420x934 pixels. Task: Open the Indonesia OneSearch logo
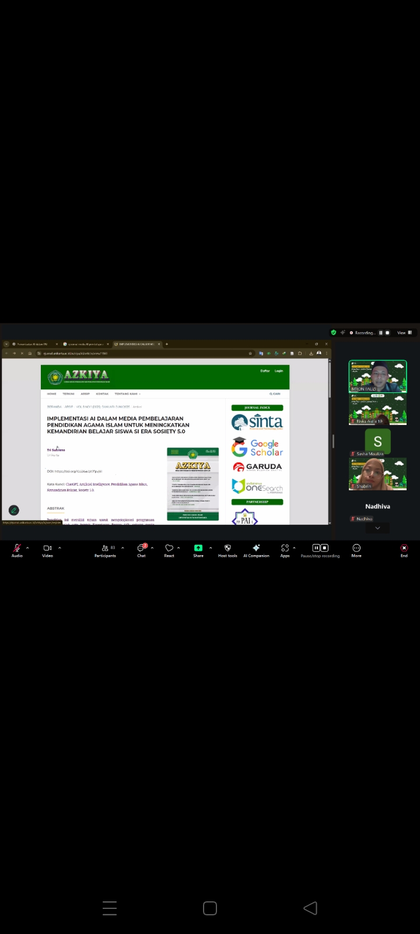(257, 486)
